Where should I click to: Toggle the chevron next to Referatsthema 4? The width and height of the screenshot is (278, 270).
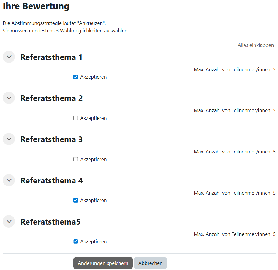pos(9,180)
